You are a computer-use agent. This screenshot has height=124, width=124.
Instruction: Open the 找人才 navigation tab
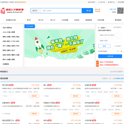click(53, 20)
